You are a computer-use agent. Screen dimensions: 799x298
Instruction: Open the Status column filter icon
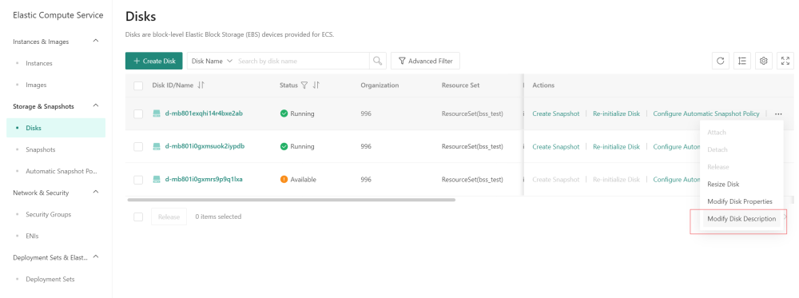point(304,85)
